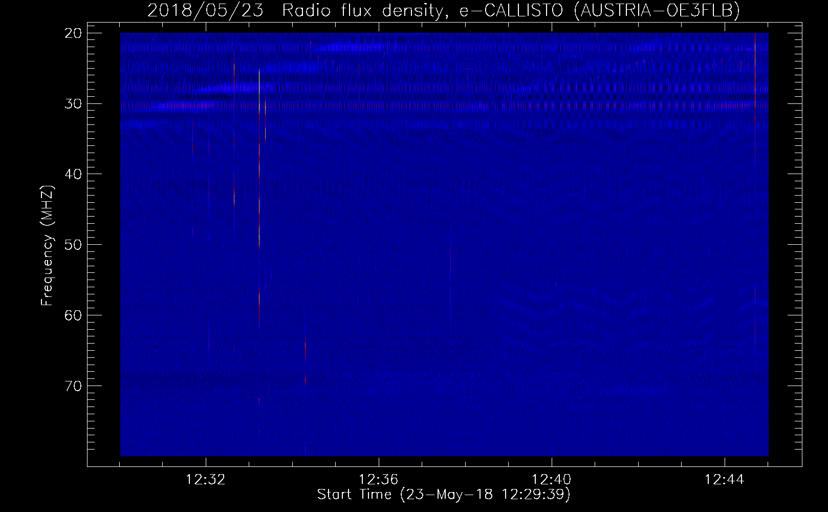Click the 12:32 time tick label
Image resolution: width=828 pixels, height=512 pixels.
pos(206,480)
